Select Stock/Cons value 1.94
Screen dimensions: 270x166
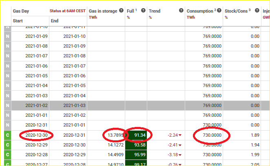click(x=255, y=145)
